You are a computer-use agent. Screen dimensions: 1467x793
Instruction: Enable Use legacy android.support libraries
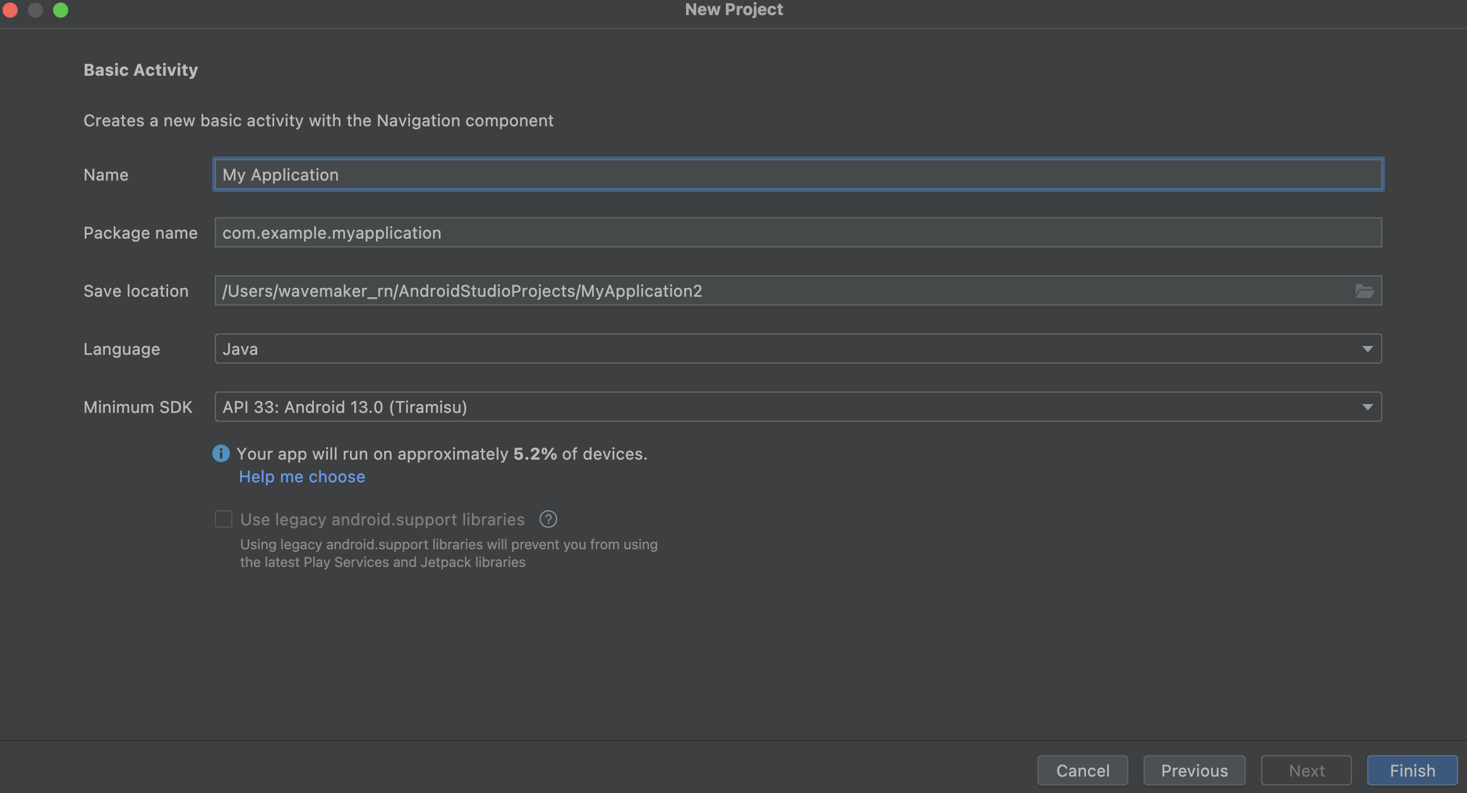(224, 519)
